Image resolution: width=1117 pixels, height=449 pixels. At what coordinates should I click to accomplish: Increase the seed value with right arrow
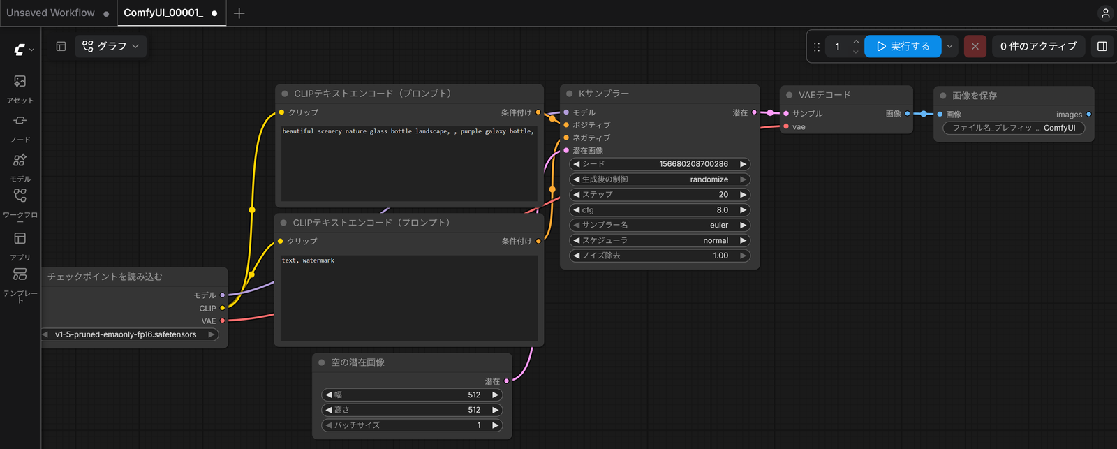(743, 164)
